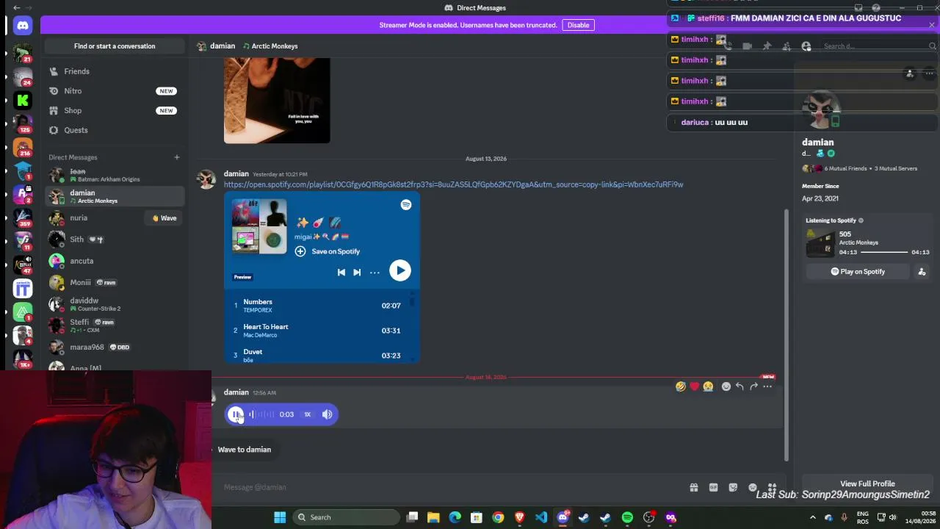Open the Nitro page

click(115, 91)
